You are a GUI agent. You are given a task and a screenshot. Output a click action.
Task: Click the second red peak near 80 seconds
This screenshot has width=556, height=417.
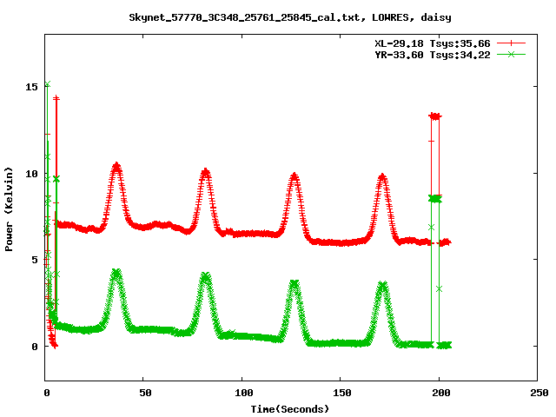coord(205,173)
